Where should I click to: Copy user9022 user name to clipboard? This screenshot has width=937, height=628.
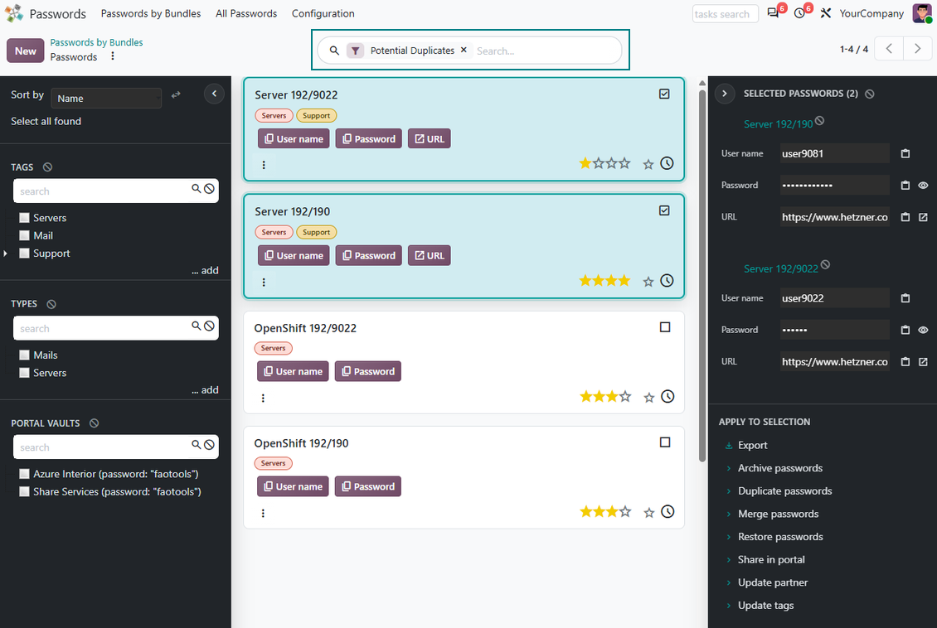[x=905, y=298]
